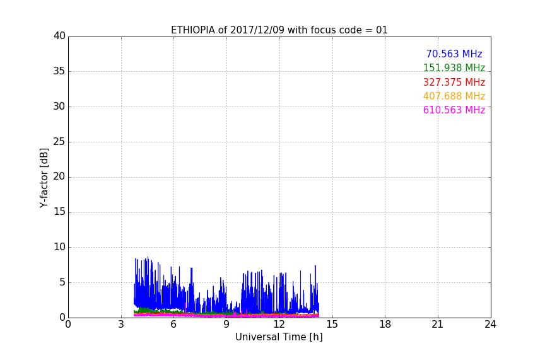Screen dimensions: 545x363
Task: Click the x-axis tick value 24
Action: pos(490,325)
